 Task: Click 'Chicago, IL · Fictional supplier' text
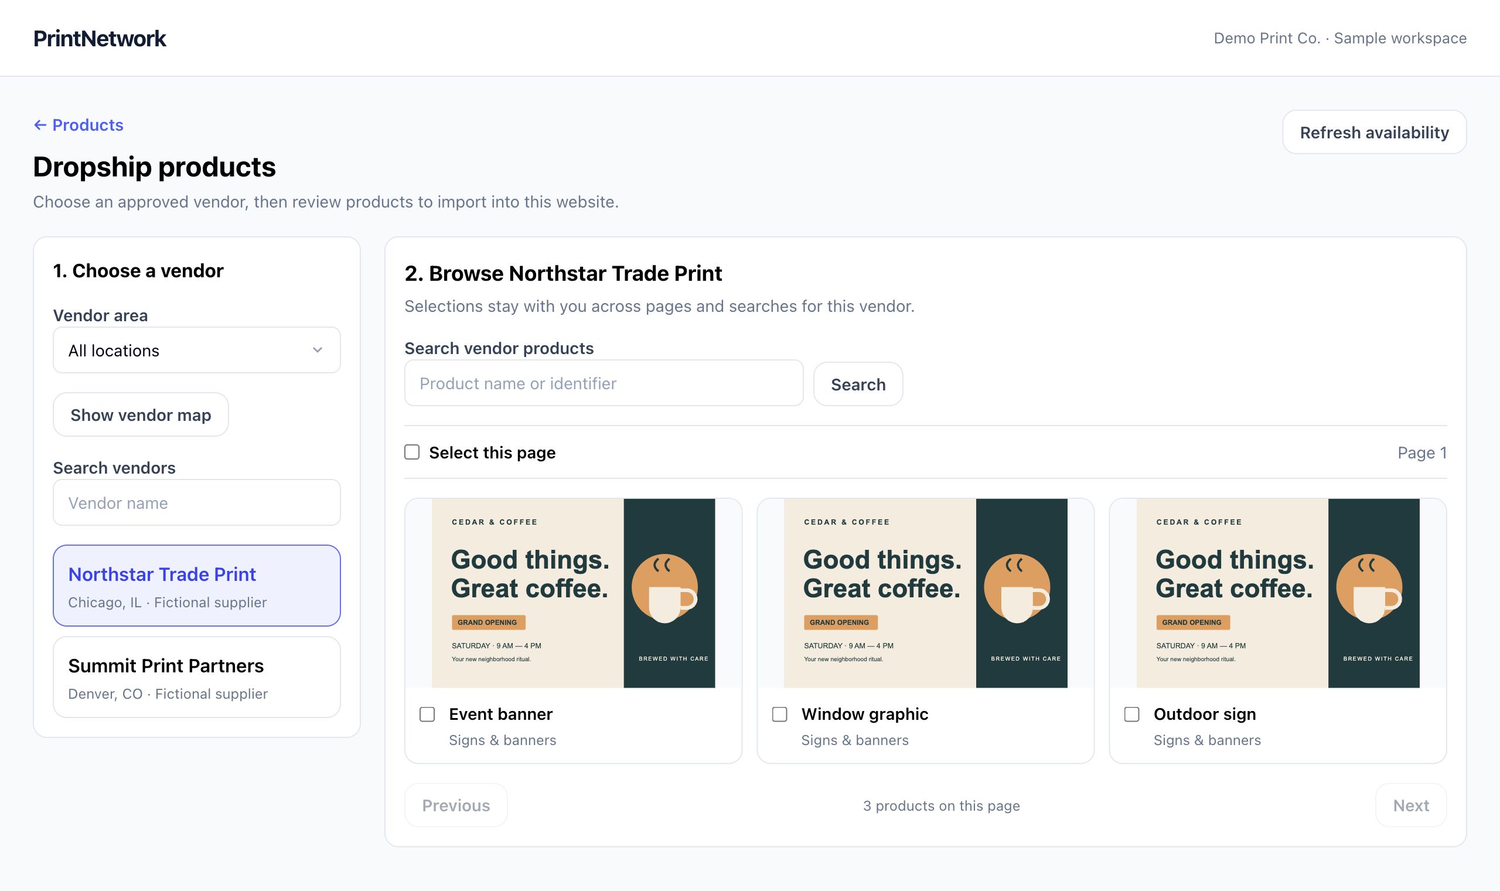tap(168, 602)
